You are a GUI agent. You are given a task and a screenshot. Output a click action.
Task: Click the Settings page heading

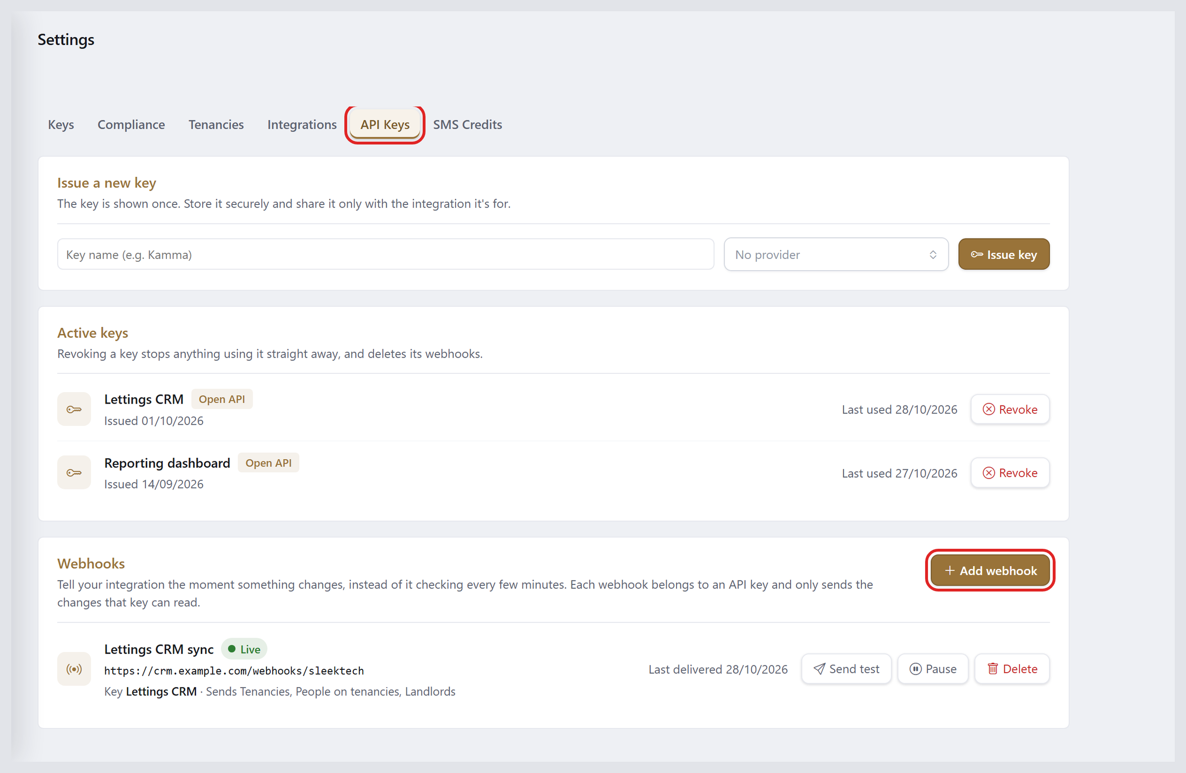pos(66,40)
